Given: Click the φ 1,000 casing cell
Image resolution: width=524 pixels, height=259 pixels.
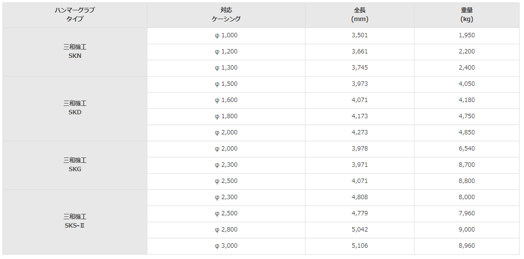Looking at the screenshot, I should (x=226, y=36).
